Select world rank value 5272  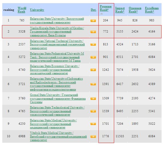[22, 57]
